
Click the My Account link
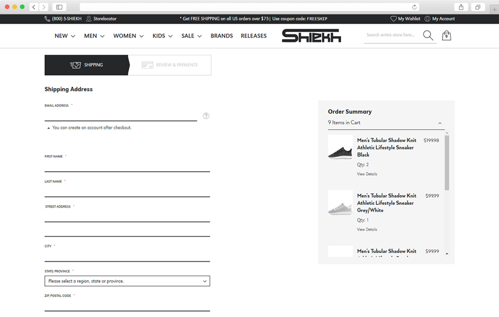[x=443, y=19]
